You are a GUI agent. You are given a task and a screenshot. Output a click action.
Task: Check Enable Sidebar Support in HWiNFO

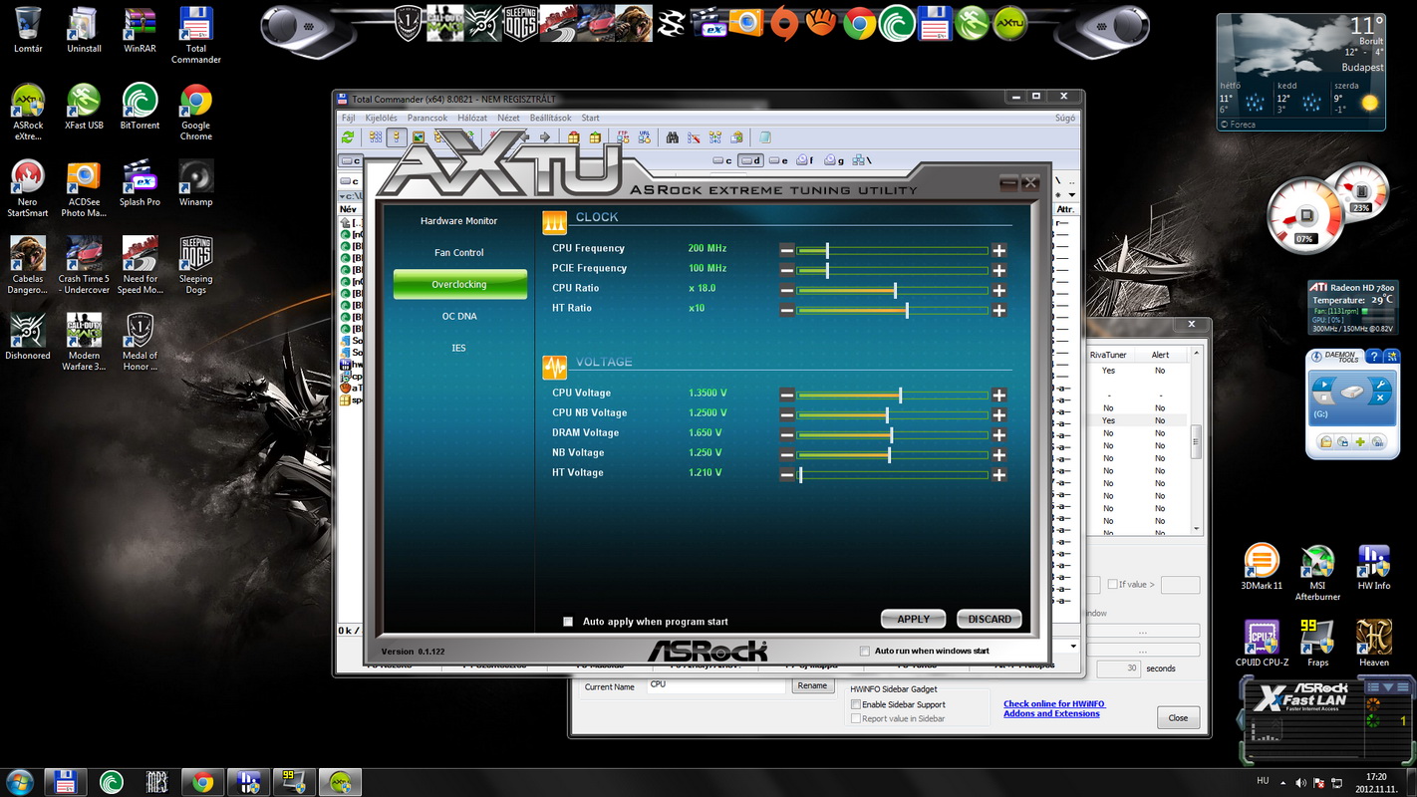[856, 704]
